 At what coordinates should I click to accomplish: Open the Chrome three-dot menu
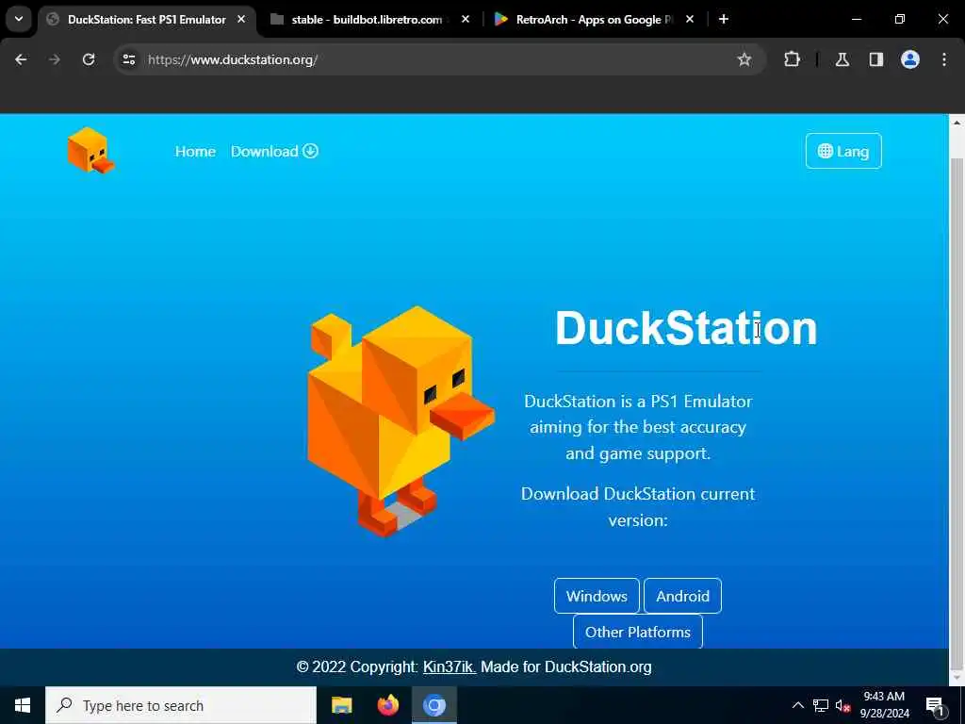tap(944, 59)
